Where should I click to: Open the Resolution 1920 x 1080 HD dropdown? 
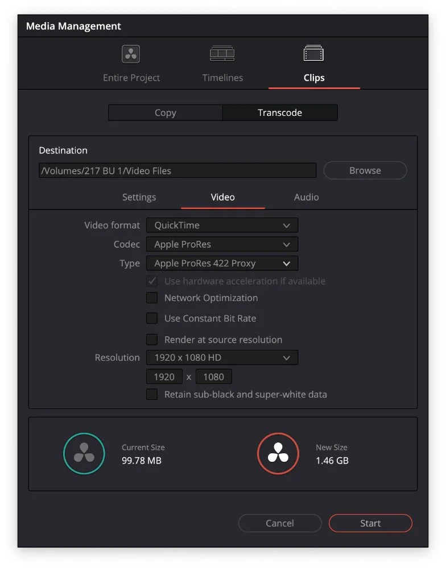(222, 357)
